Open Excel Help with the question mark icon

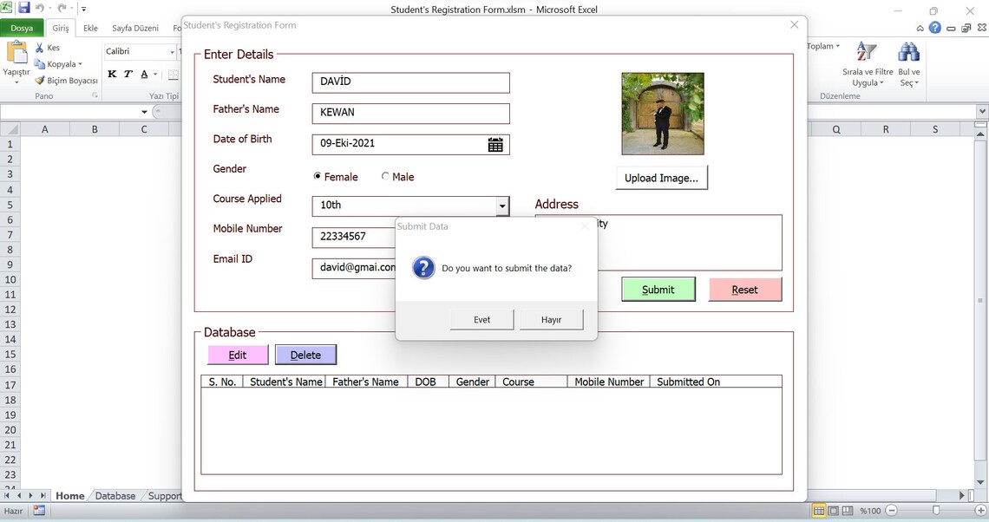(x=934, y=27)
